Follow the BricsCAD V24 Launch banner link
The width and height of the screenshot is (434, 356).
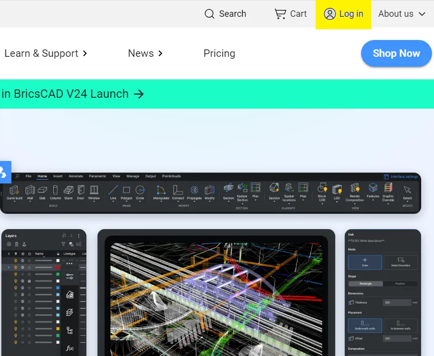(72, 94)
